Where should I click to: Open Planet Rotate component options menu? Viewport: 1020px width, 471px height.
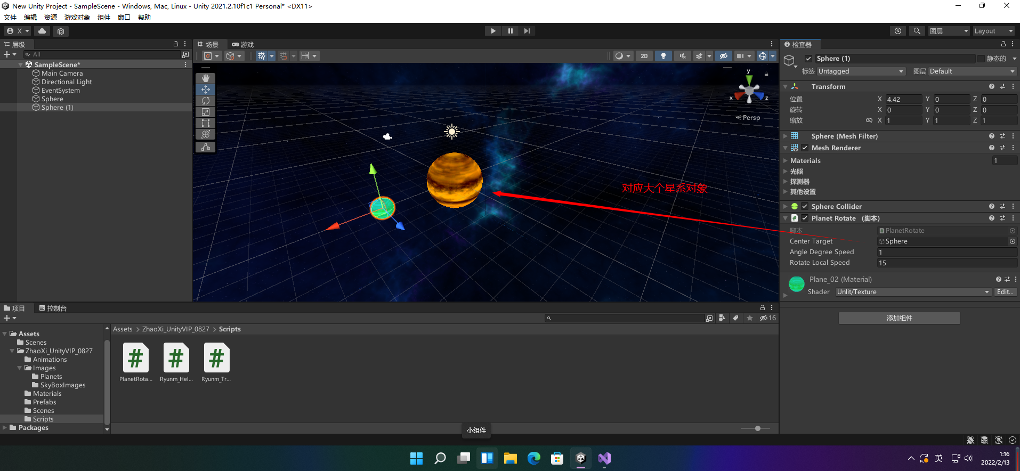coord(1013,218)
